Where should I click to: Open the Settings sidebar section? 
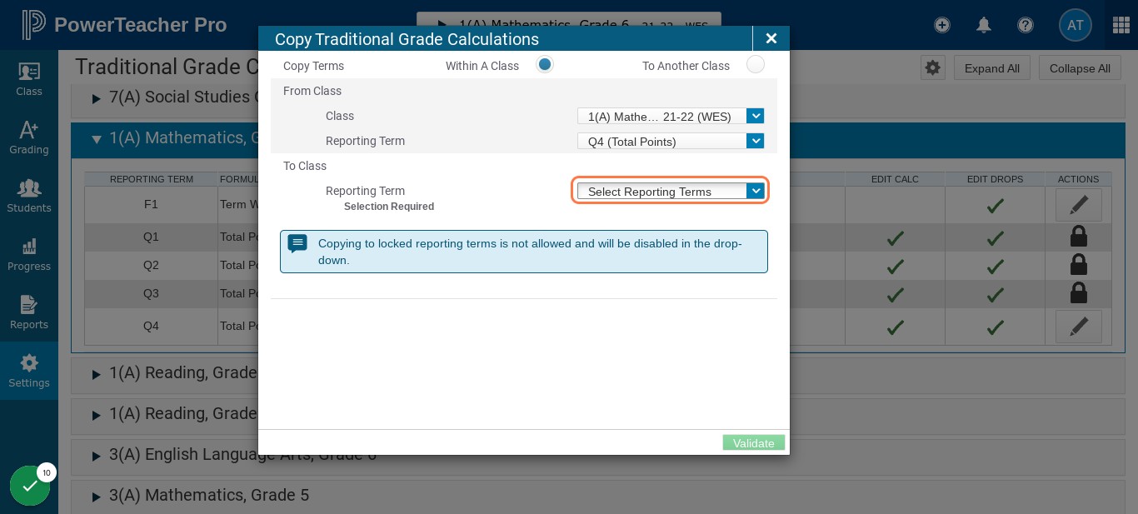pyautogui.click(x=29, y=371)
